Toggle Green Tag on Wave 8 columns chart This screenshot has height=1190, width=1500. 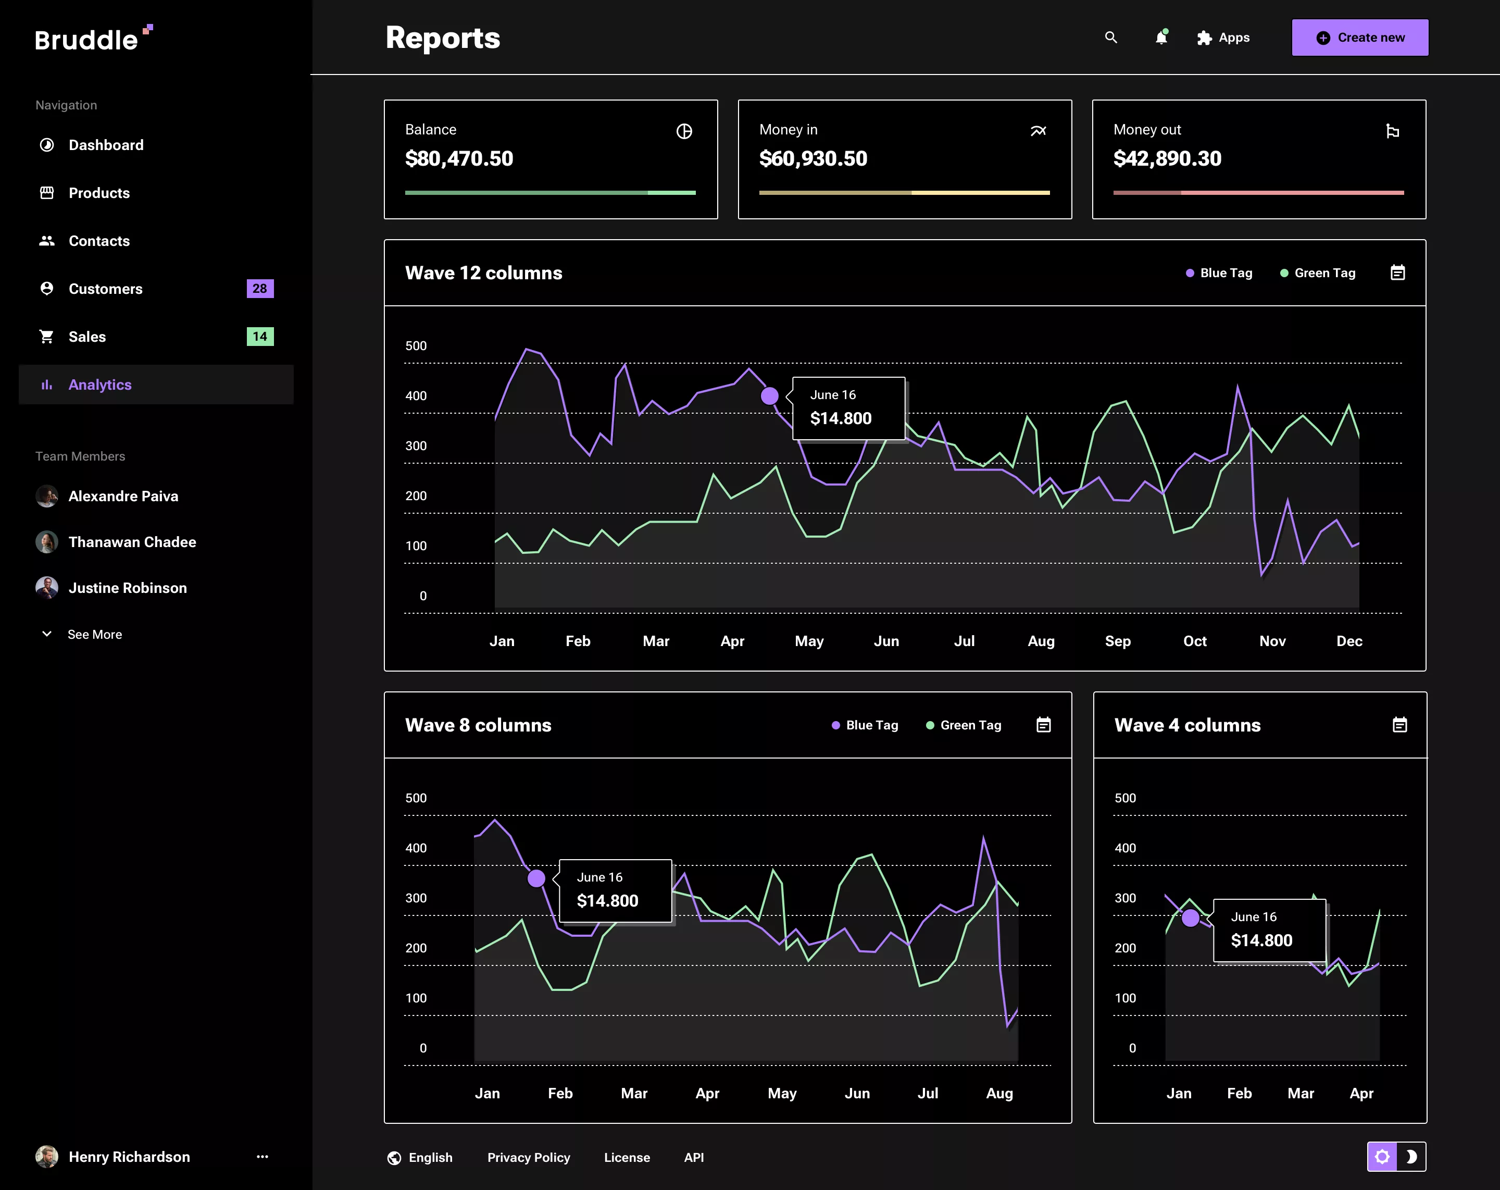coord(963,724)
